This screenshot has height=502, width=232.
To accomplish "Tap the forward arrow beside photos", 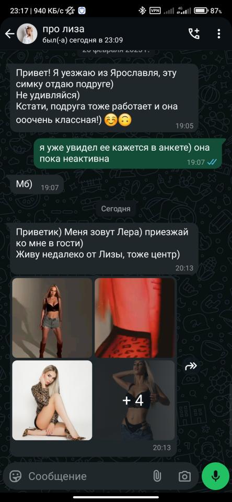I will 191,366.
